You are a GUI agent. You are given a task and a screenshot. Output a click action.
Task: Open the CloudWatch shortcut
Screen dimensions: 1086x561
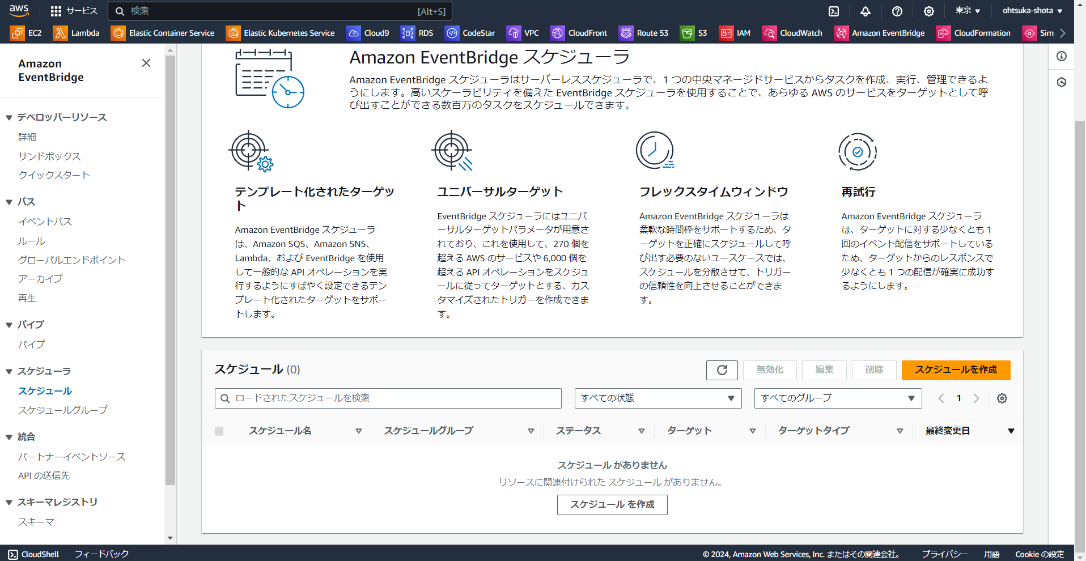[x=792, y=33]
